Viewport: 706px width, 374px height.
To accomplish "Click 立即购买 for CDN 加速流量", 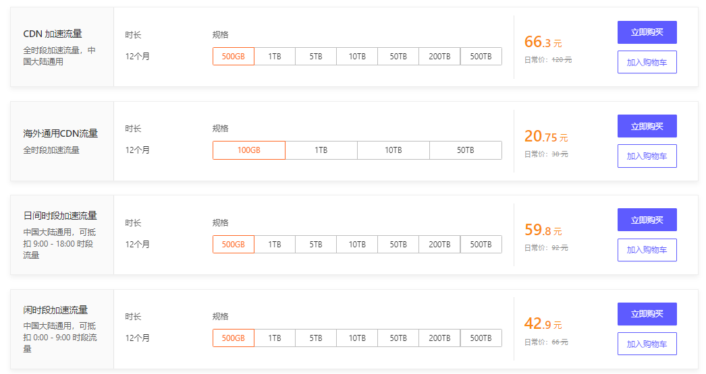I will pyautogui.click(x=647, y=32).
